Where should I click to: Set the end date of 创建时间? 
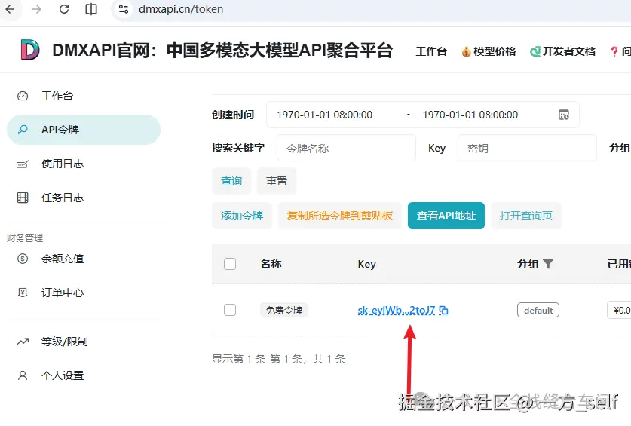(470, 115)
